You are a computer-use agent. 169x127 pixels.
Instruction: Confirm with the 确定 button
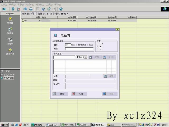click(60, 94)
